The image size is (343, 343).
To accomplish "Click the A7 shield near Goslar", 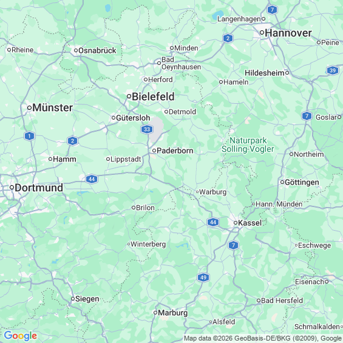I will point(307,116).
